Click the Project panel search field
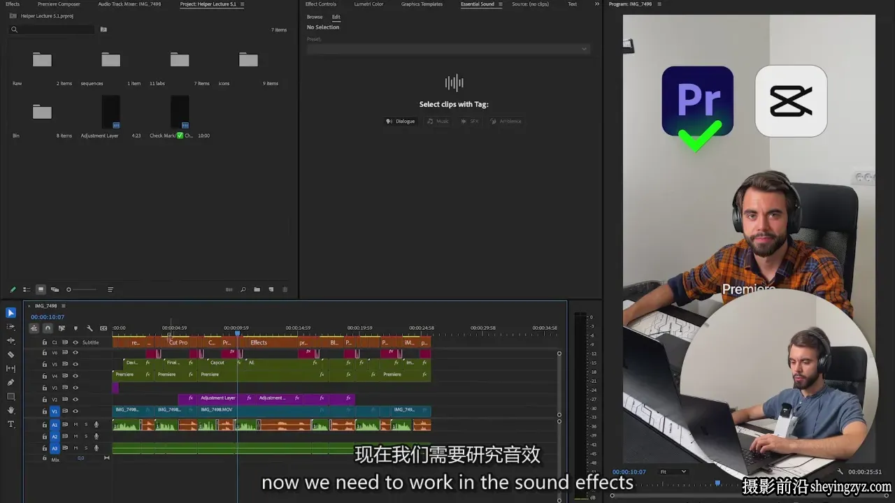This screenshot has width=895, height=503. (52, 29)
